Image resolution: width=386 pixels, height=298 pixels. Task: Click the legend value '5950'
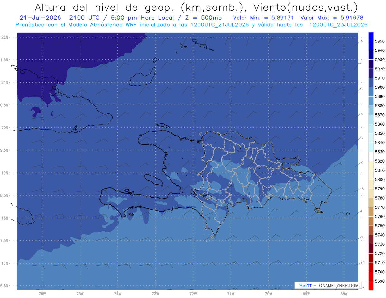coord(380,41)
